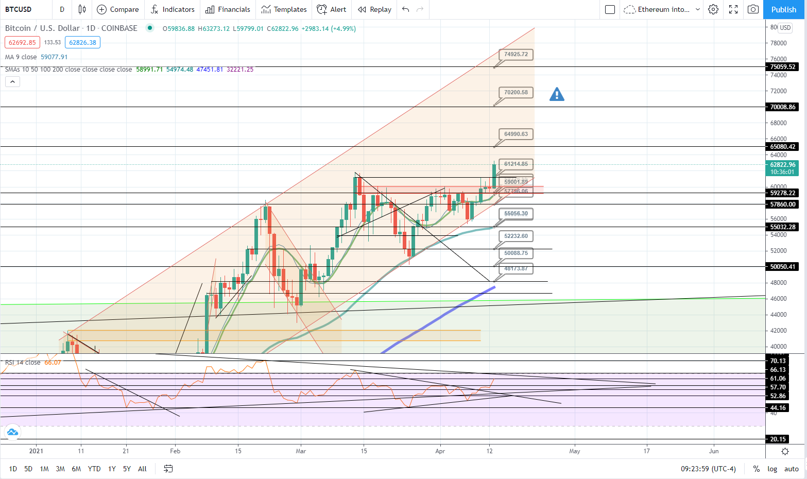Enter fullscreen mode
Image resolution: width=807 pixels, height=479 pixels.
(x=733, y=9)
